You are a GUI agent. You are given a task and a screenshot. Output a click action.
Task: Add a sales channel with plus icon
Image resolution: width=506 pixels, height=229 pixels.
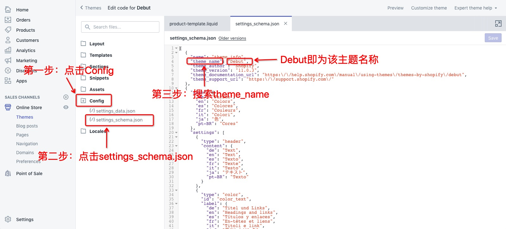66,97
